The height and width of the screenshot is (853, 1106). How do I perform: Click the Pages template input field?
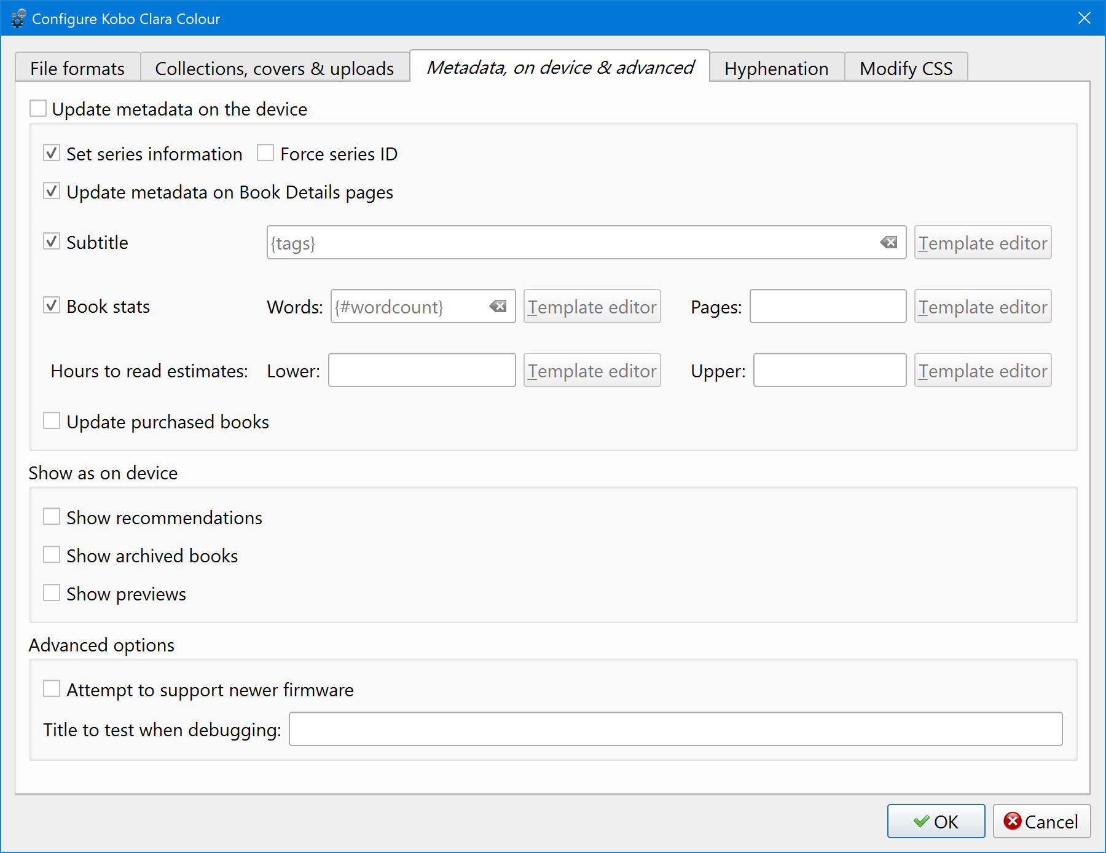828,307
